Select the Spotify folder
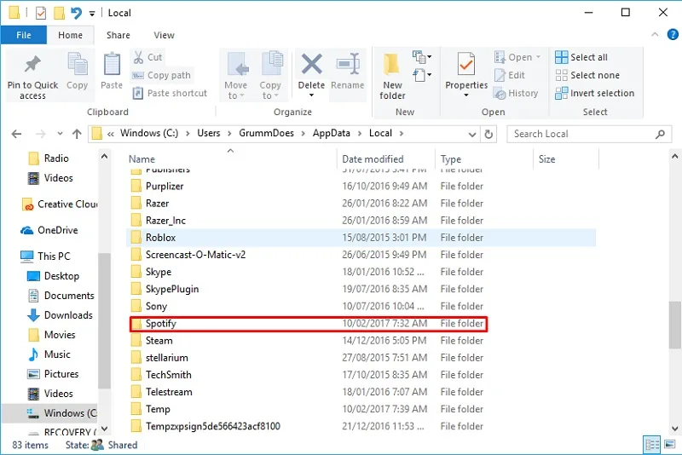Image resolution: width=682 pixels, height=455 pixels. [x=309, y=324]
